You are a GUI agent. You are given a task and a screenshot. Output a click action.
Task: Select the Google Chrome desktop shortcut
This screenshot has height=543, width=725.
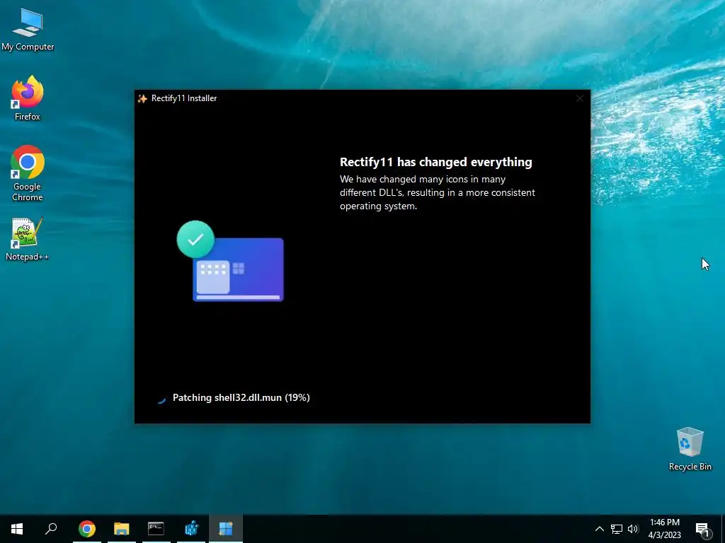pyautogui.click(x=28, y=173)
